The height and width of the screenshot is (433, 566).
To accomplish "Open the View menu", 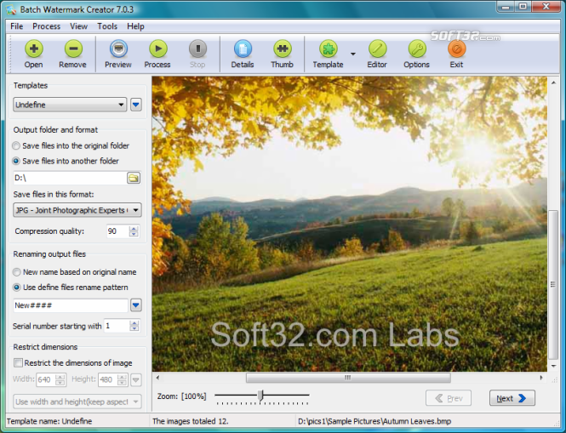I will click(x=78, y=26).
